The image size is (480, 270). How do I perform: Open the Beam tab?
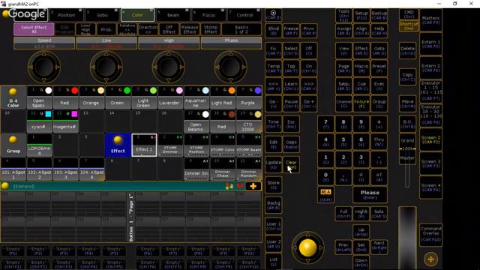pos(173,15)
